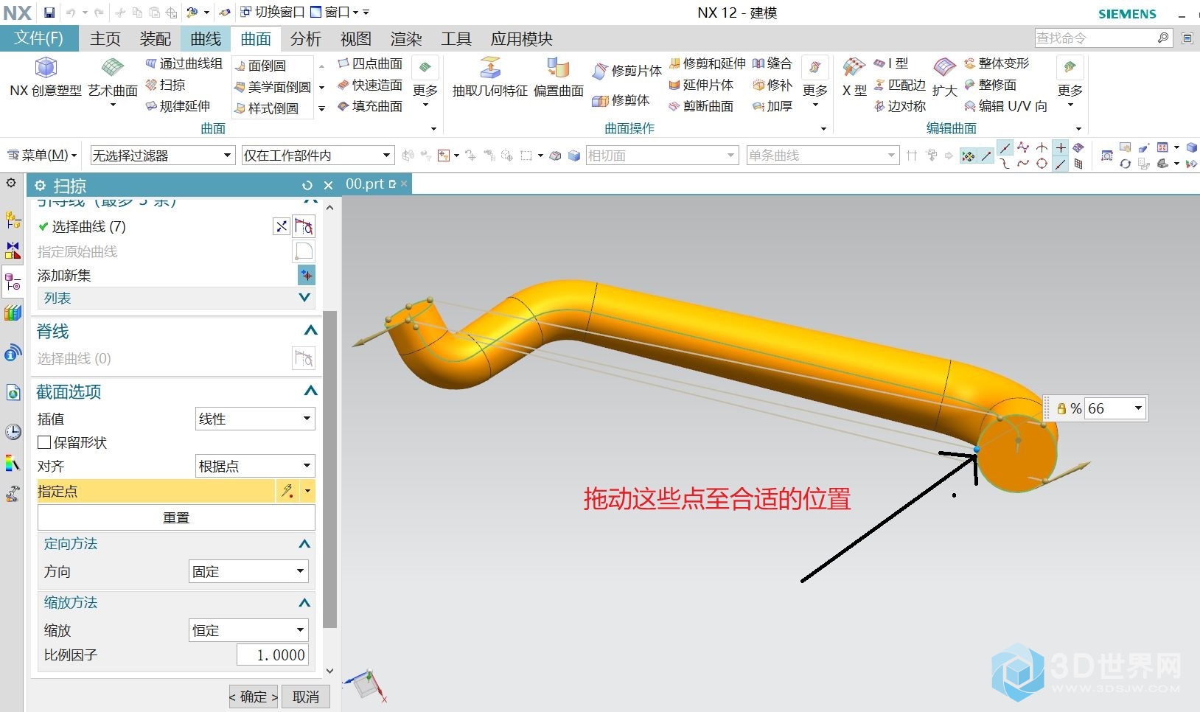This screenshot has height=712, width=1200.
Task: Click dialog vertical scrollbar
Action: click(329, 469)
